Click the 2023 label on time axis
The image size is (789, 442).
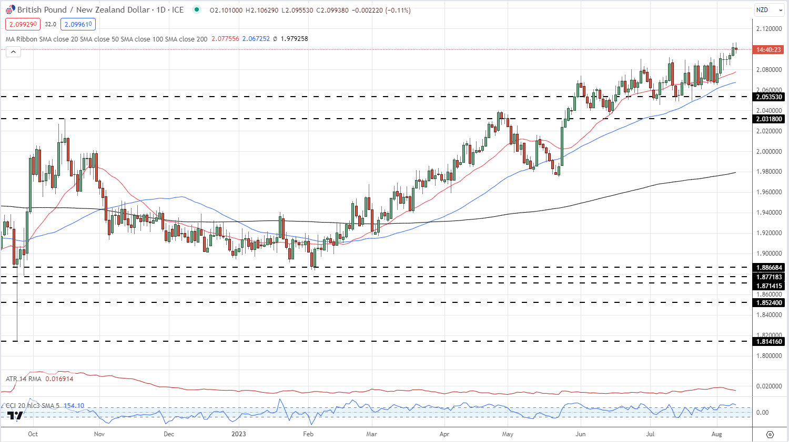239,434
